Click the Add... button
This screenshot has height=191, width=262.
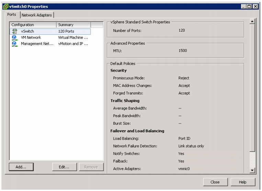tap(21, 167)
